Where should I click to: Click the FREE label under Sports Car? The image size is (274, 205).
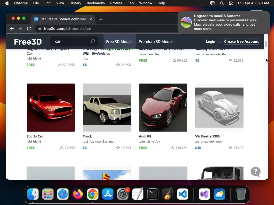[x=31, y=148]
